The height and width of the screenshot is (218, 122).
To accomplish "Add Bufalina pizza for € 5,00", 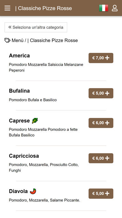I will coord(101,93).
